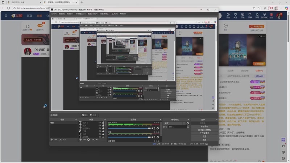This screenshot has width=290, height=163.
Task: Add a new scene in OBS
Action: coord(52,140)
